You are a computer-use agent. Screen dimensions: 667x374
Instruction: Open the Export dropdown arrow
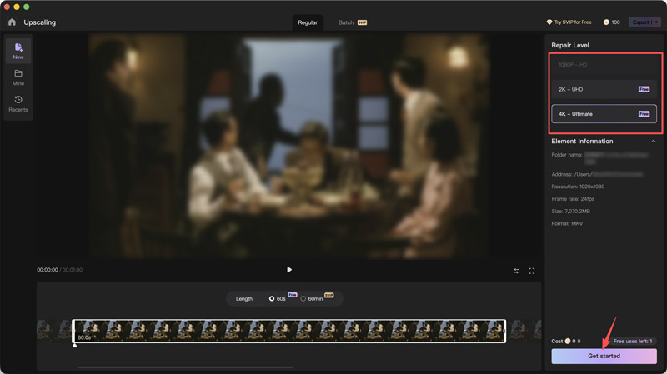[656, 22]
